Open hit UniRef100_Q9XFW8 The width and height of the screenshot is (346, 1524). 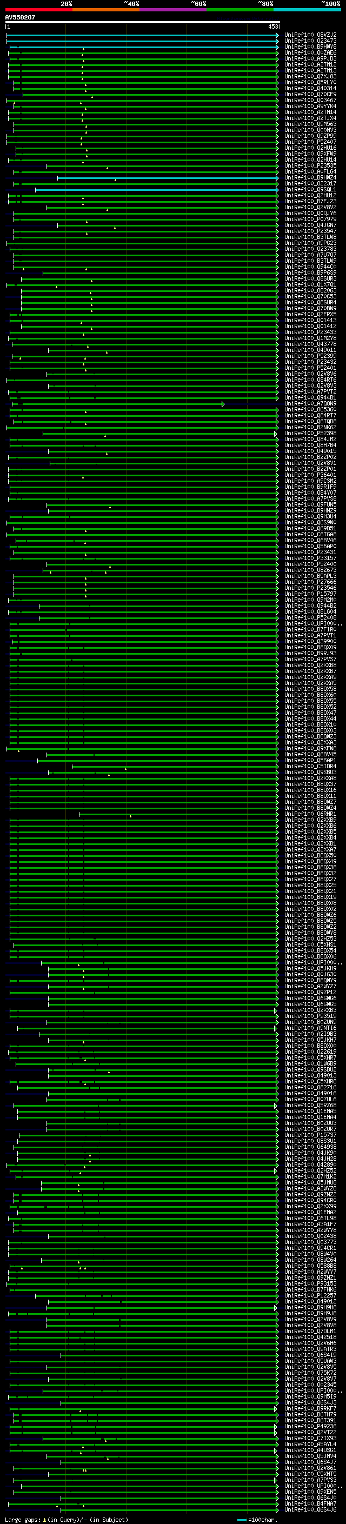(310, 748)
